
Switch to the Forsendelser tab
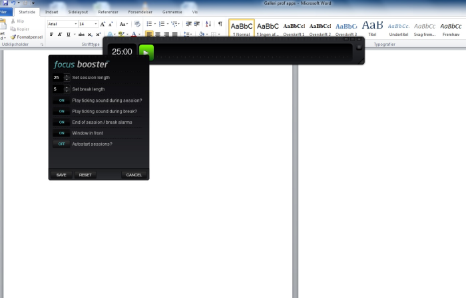[x=140, y=12]
